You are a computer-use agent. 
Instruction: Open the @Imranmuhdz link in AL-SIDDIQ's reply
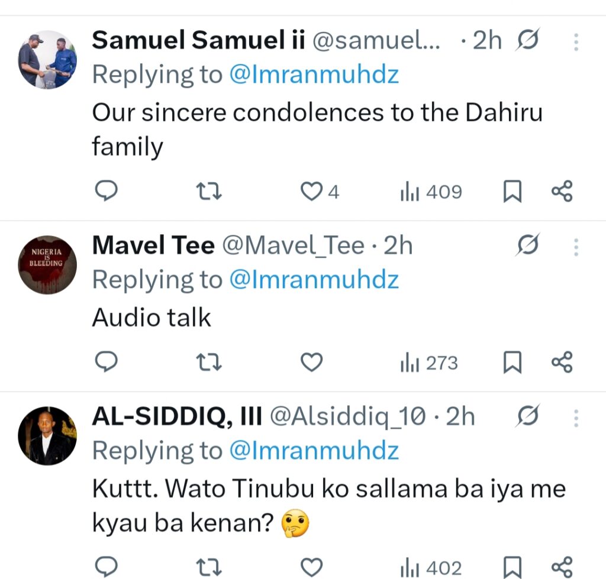314,451
